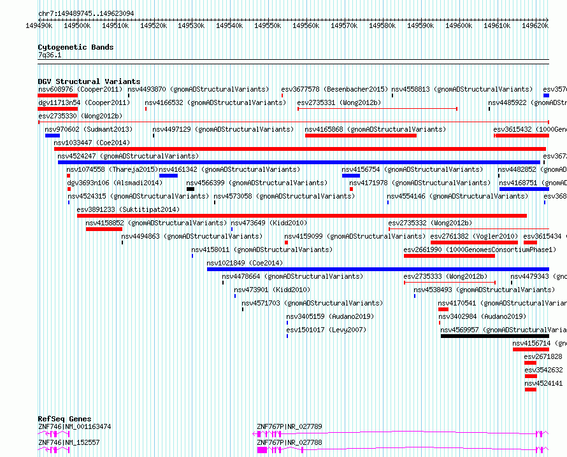Click the DGV Structural Variants track title
Screen dimensions: 567x457
[x=89, y=81]
